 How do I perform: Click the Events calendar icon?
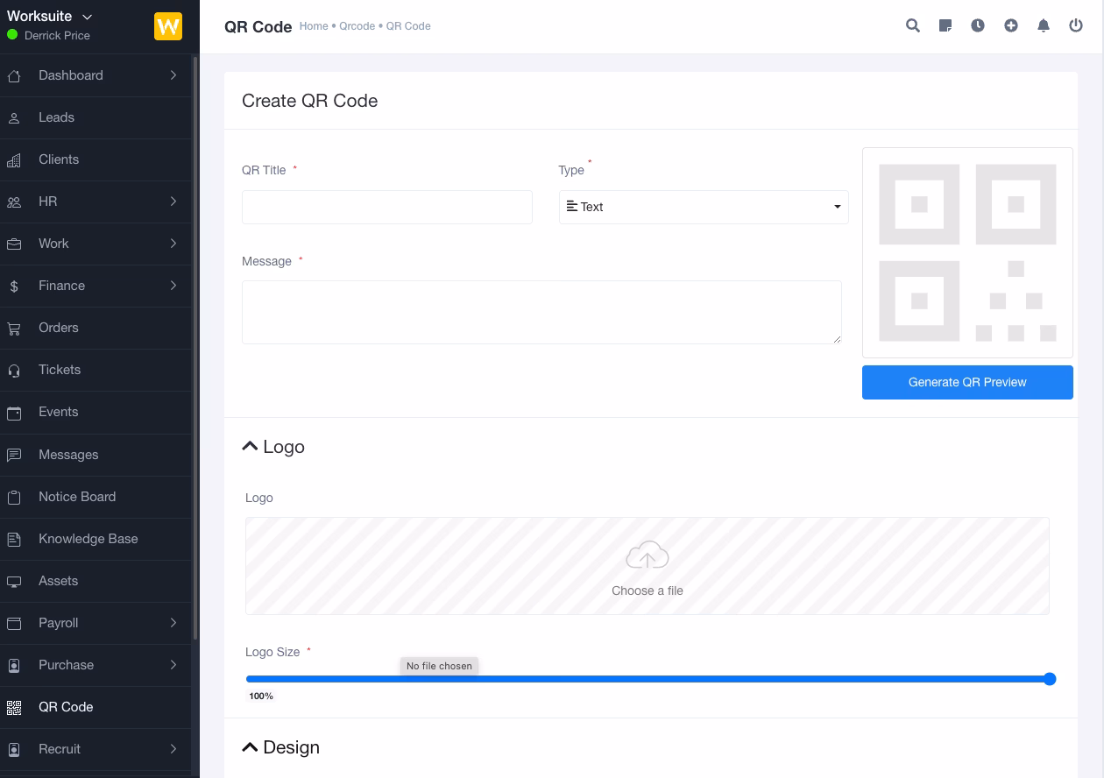14,413
